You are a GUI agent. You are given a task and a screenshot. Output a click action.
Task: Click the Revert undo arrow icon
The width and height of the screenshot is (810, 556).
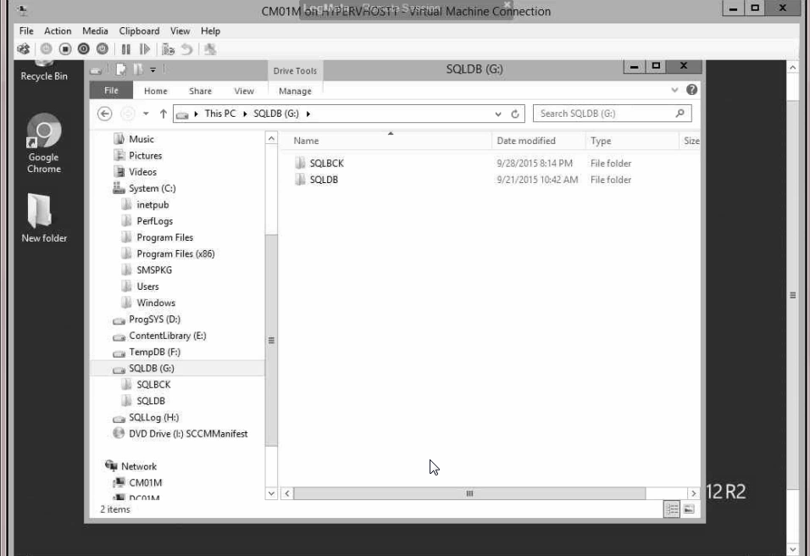click(186, 49)
